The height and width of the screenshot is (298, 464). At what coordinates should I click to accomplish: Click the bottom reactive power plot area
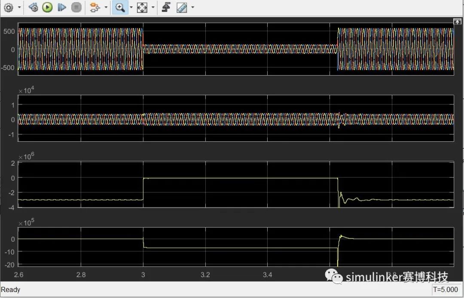coord(236,247)
